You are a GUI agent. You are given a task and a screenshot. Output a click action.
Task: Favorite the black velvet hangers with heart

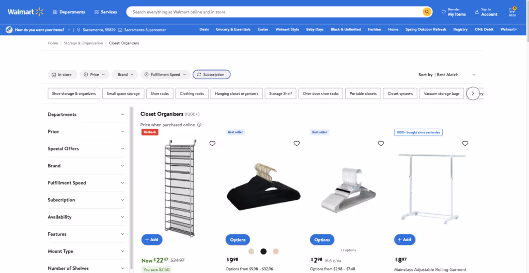click(x=297, y=144)
